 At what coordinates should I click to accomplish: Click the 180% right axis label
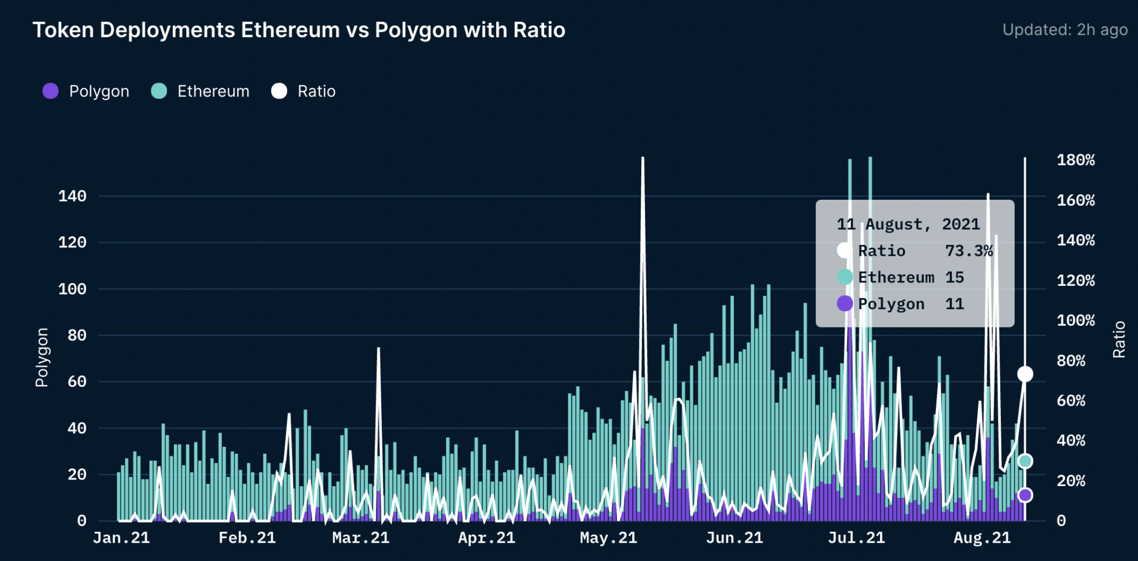(x=1075, y=160)
